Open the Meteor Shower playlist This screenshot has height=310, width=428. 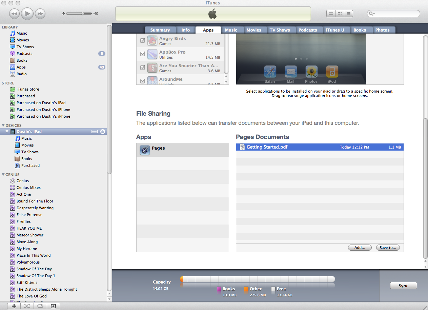30,235
